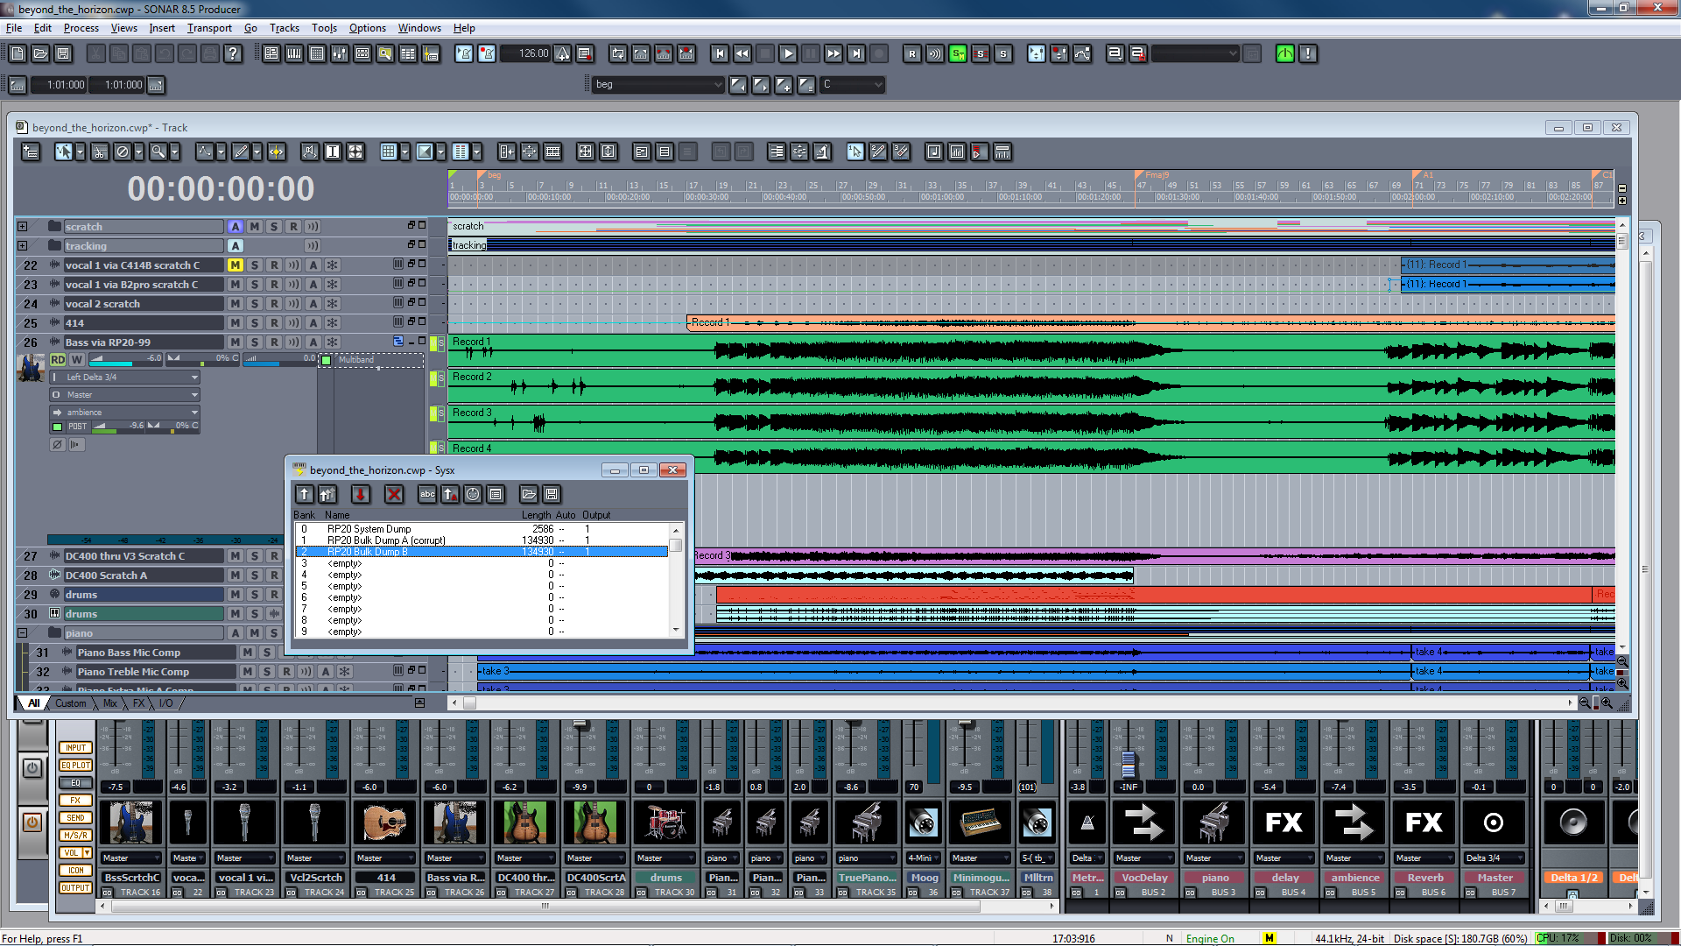Image resolution: width=1681 pixels, height=946 pixels.
Task: Collapse the piano track folder
Action: pyautogui.click(x=23, y=633)
